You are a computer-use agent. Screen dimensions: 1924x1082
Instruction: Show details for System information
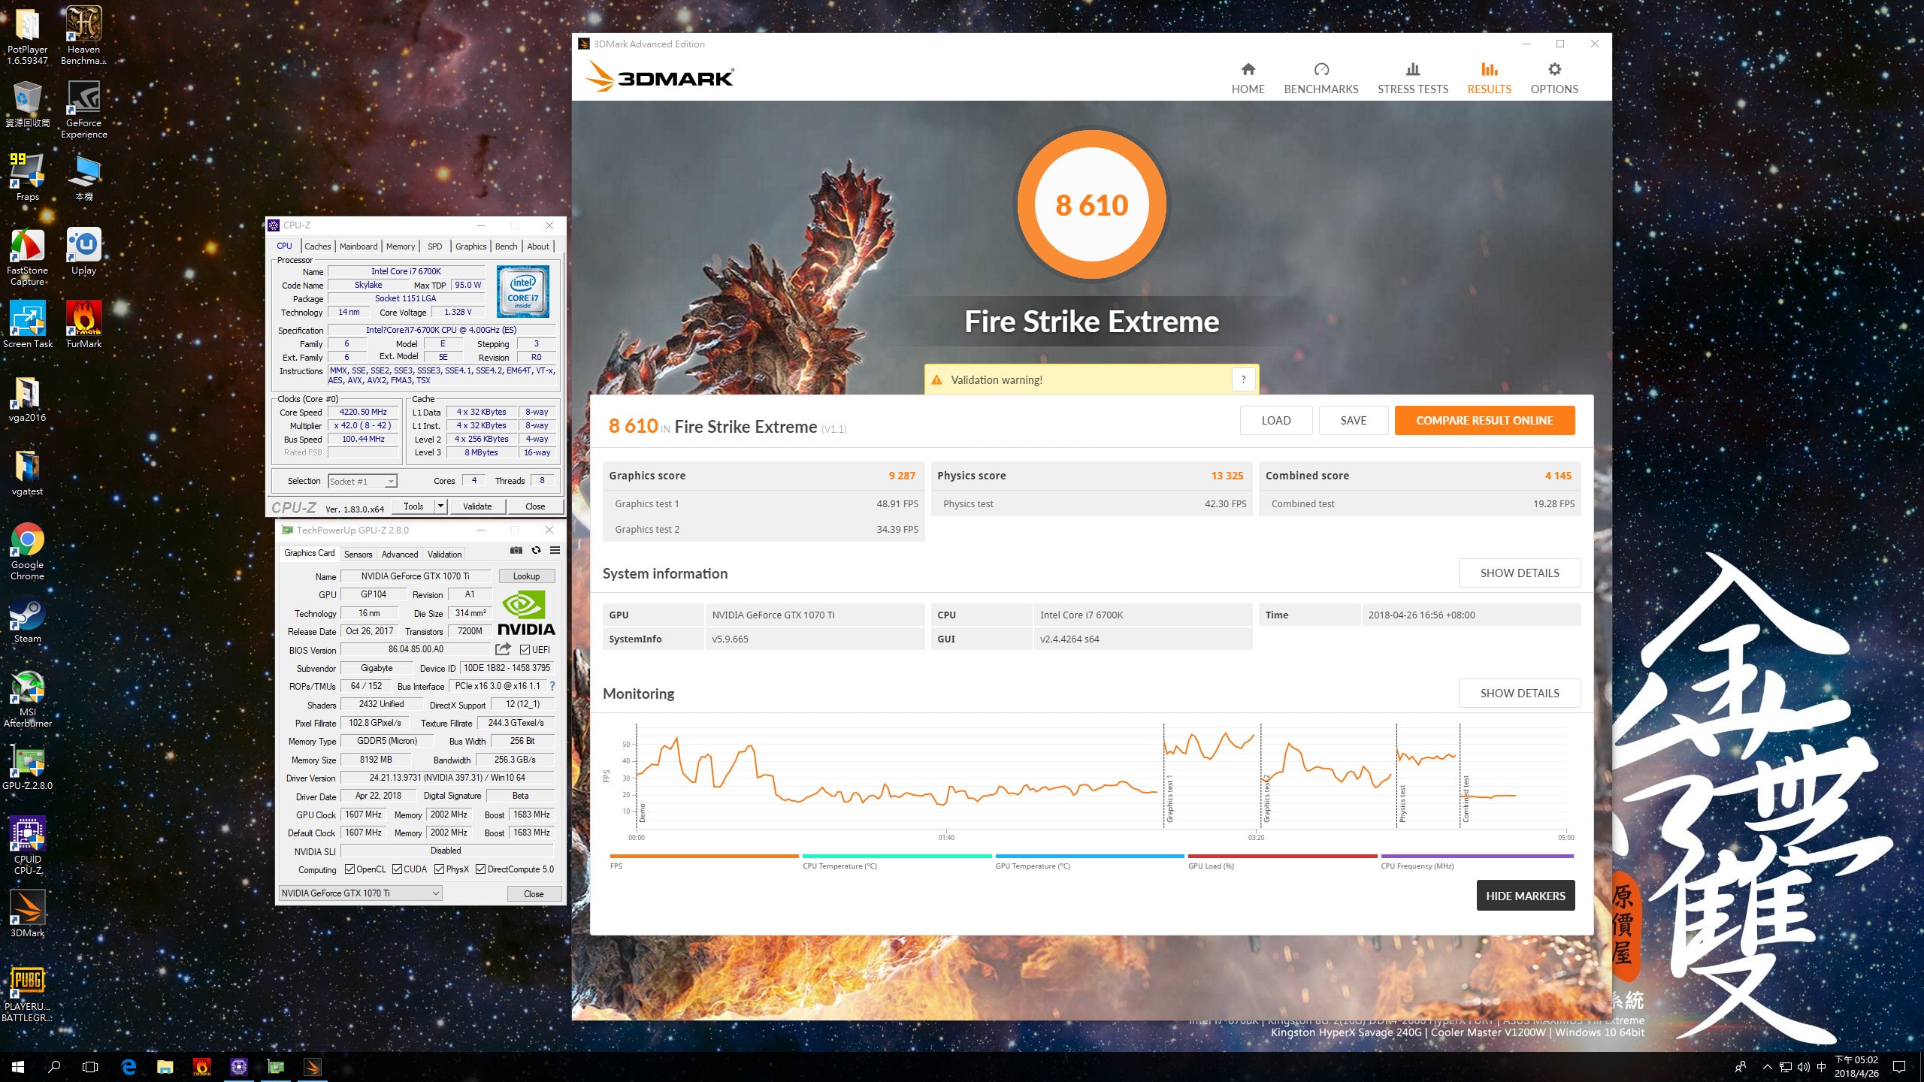click(1520, 573)
